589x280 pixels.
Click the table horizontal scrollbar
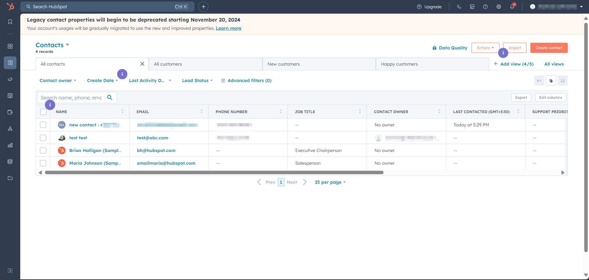(214, 173)
